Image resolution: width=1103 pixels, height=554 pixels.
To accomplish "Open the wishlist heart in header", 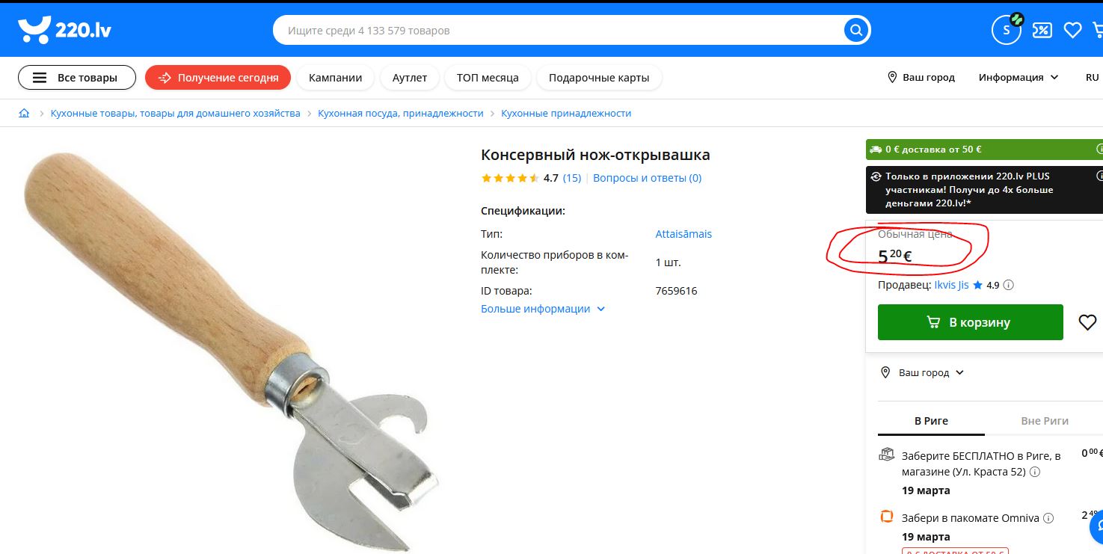I will [1072, 31].
